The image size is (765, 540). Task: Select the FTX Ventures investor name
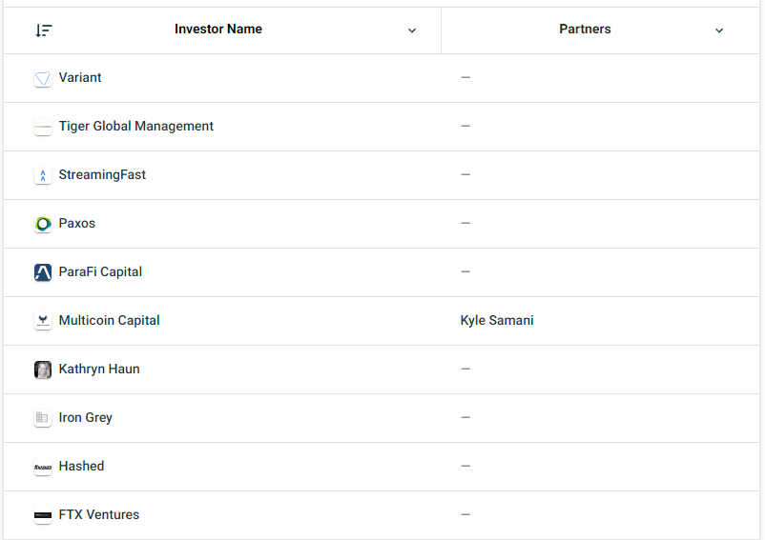(99, 514)
